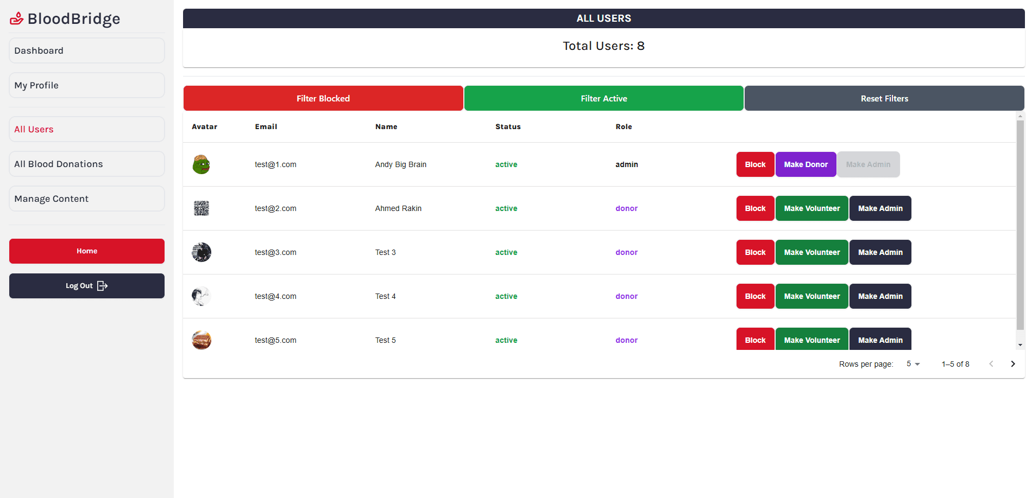Viewport: 1032px width, 498px height.
Task: Go to next page of users
Action: coord(1012,364)
